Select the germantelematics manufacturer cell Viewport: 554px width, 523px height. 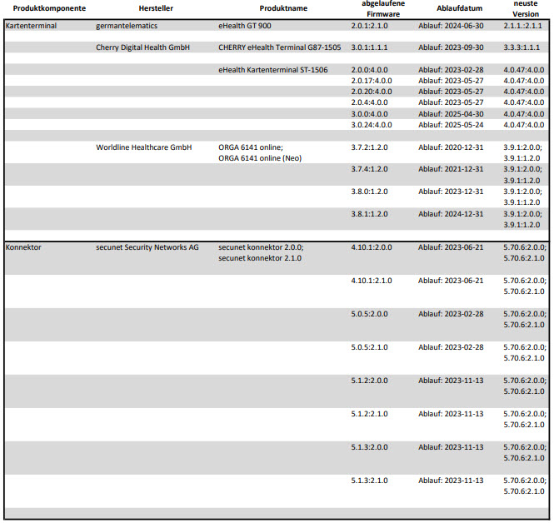tap(127, 26)
